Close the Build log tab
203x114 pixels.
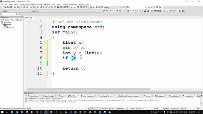(78, 96)
